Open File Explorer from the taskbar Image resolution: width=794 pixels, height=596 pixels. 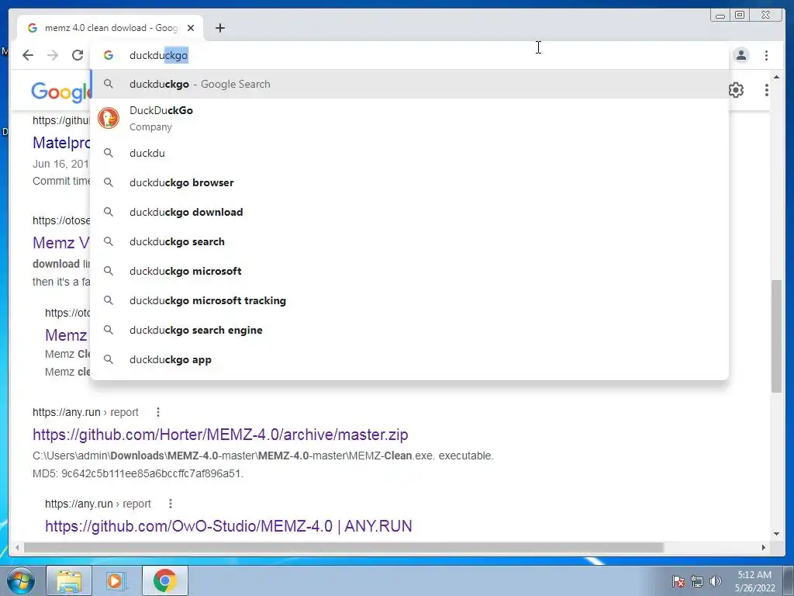pos(69,580)
